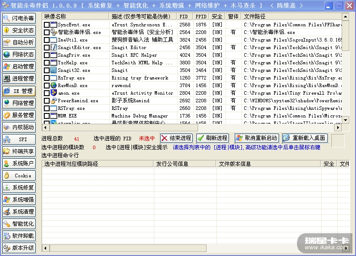Viewport: 356px width, 256px height.
Task: Check the SnagitEditor.exe checkbox
Action: click(x=47, y=47)
